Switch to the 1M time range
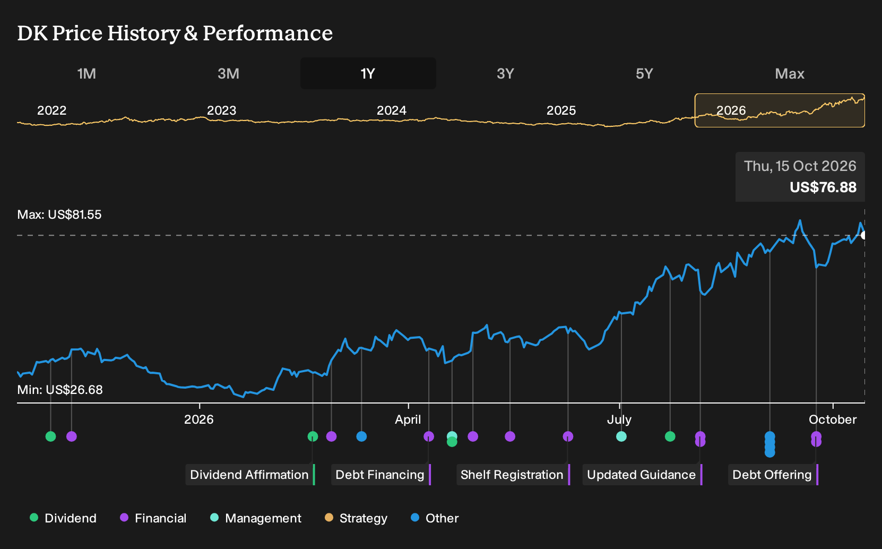 pyautogui.click(x=87, y=73)
